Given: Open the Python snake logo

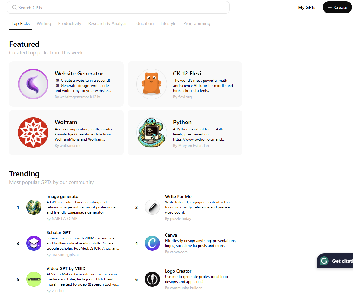Looking at the screenshot, I should coord(152,133).
